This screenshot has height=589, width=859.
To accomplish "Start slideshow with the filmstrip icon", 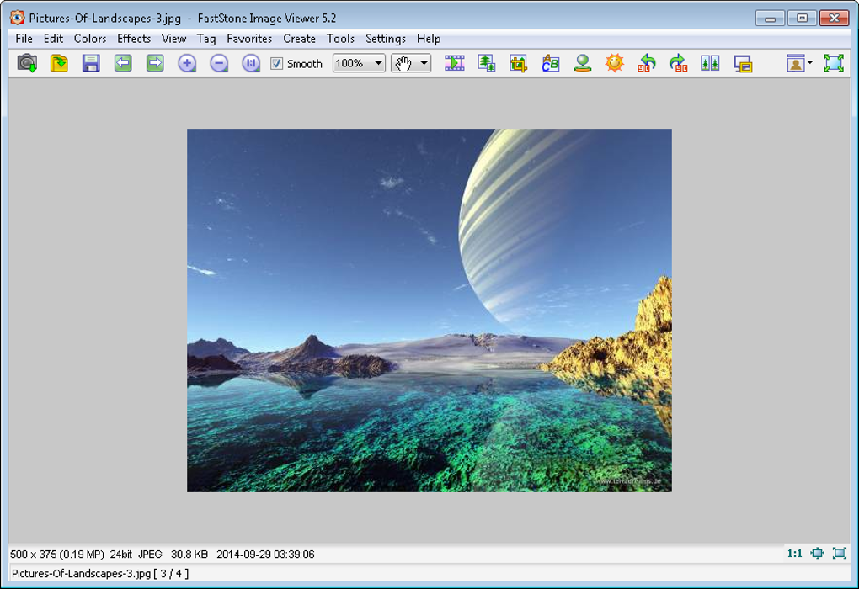I will tap(454, 63).
